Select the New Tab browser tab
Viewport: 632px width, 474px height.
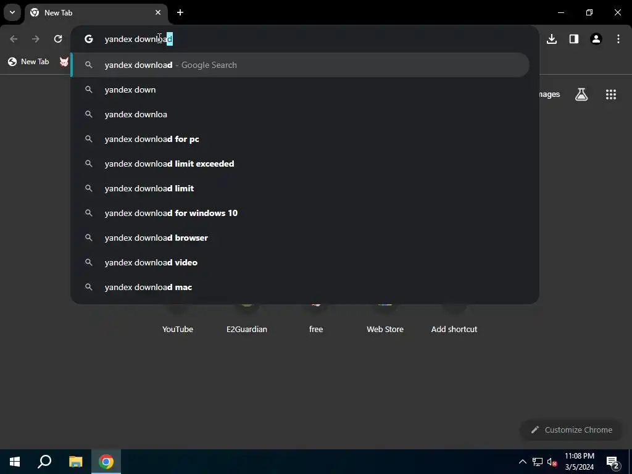(x=96, y=12)
